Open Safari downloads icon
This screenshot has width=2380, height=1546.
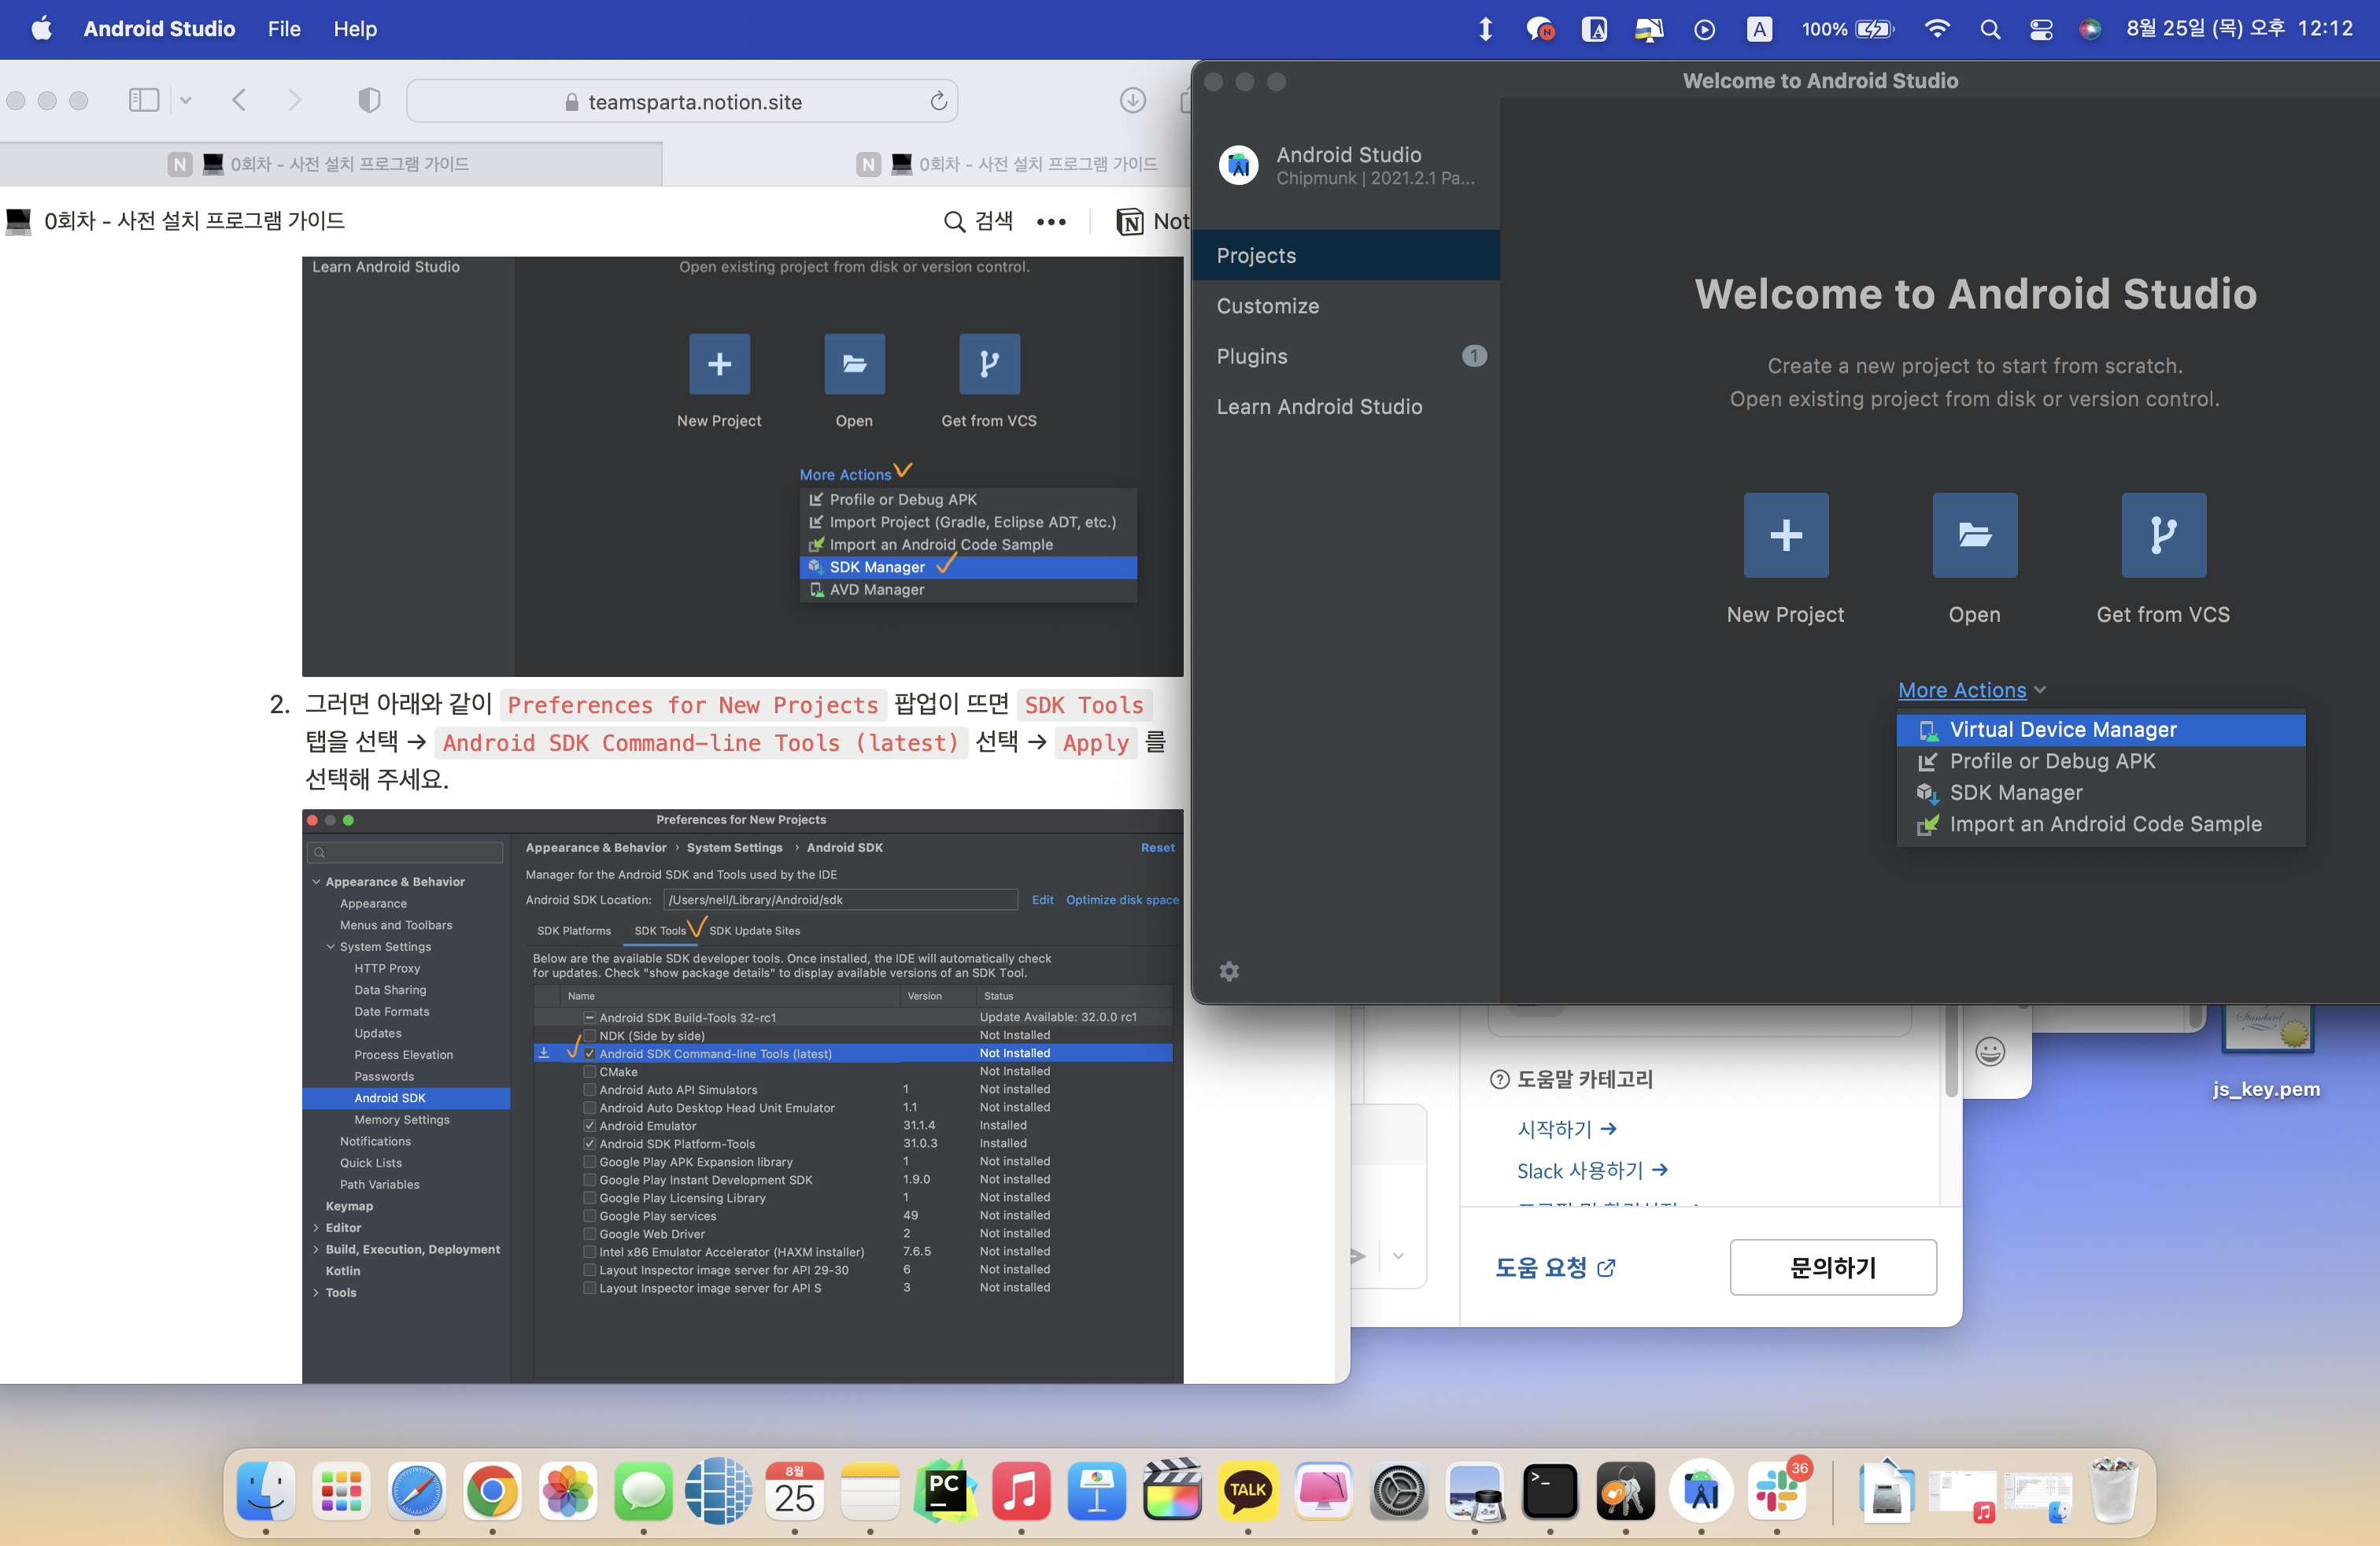(1132, 100)
